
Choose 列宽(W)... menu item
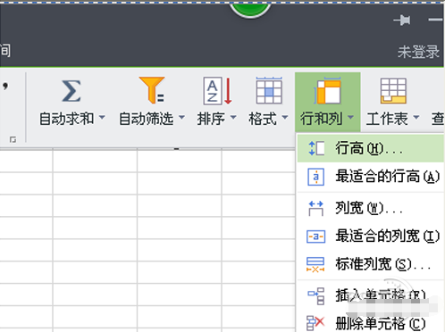point(371,208)
